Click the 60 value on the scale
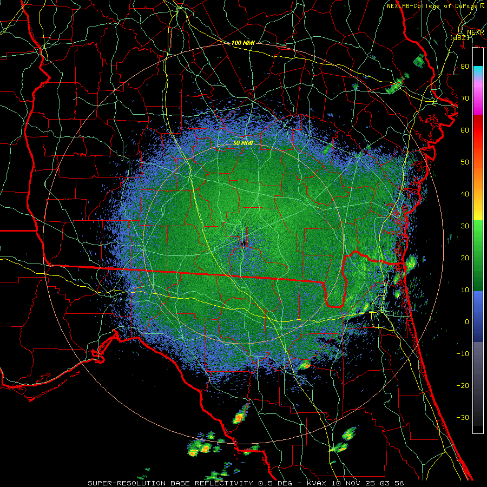Image resolution: width=487 pixels, height=487 pixels. point(465,130)
